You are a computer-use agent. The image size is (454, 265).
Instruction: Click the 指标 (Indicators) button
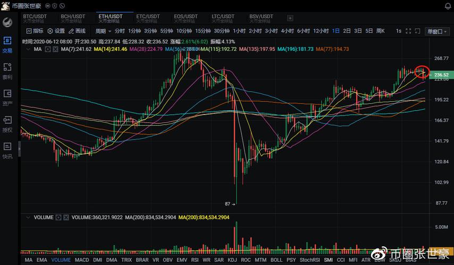coord(35,31)
